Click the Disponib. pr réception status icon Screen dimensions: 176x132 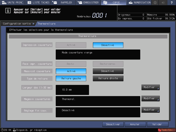[14, 130]
